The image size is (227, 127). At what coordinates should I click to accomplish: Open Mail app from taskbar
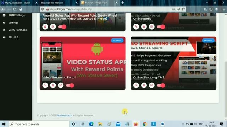118,124
